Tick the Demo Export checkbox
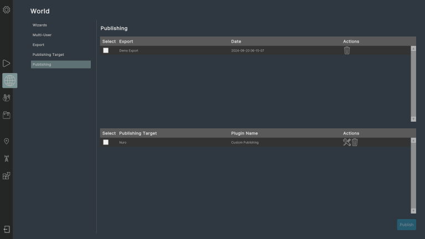Image resolution: width=425 pixels, height=239 pixels. coord(106,50)
